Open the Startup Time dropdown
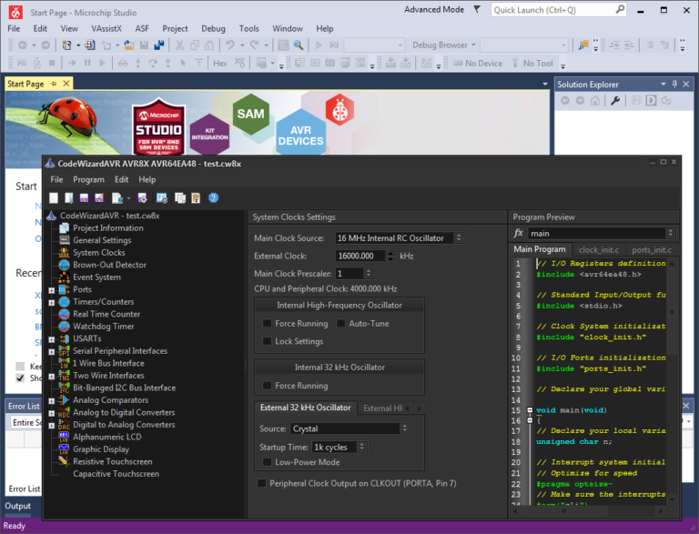Image resolution: width=699 pixels, height=534 pixels. click(x=339, y=447)
